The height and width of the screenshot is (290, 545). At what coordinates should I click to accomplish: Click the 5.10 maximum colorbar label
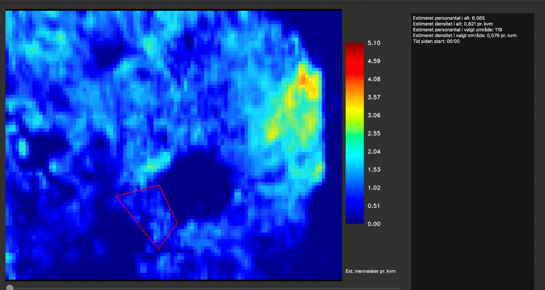pyautogui.click(x=374, y=43)
